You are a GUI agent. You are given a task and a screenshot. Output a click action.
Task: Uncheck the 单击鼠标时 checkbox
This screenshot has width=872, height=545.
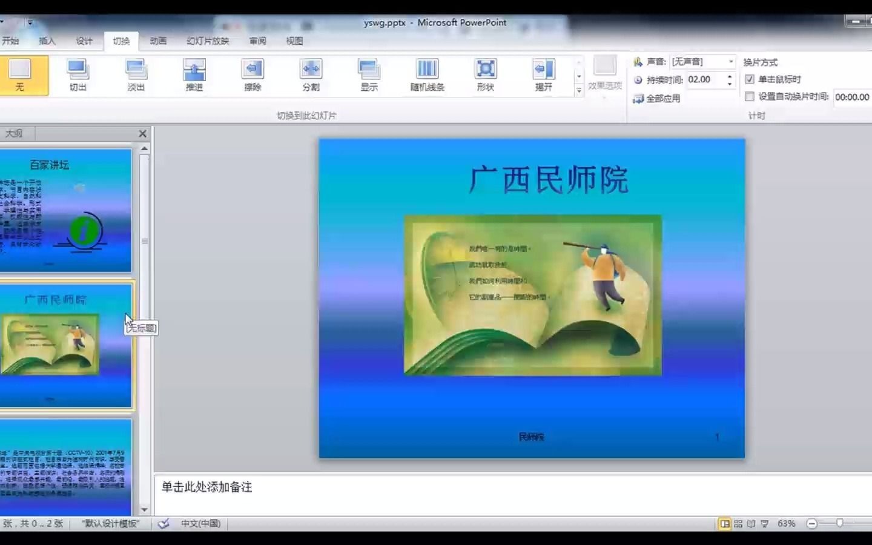[749, 79]
